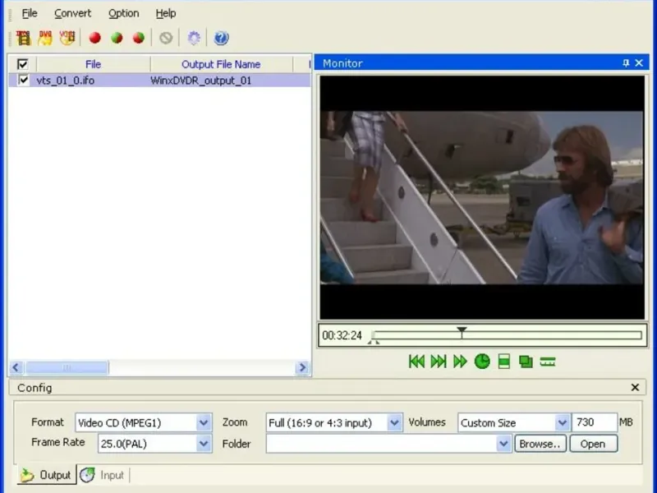Click the Monitor seek bar track
657x493 pixels.
coord(507,335)
